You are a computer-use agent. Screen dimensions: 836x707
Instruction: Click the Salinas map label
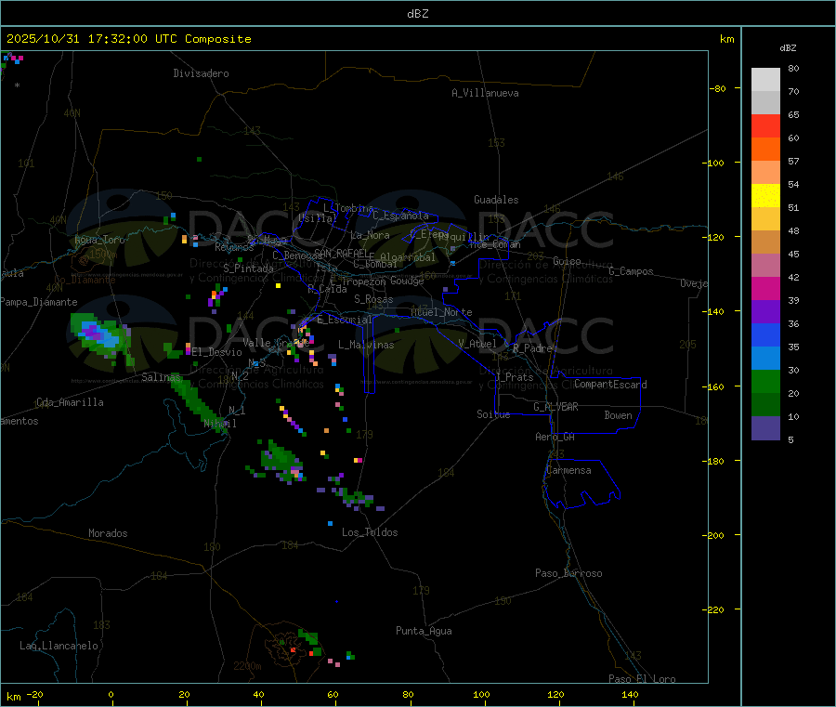161,377
